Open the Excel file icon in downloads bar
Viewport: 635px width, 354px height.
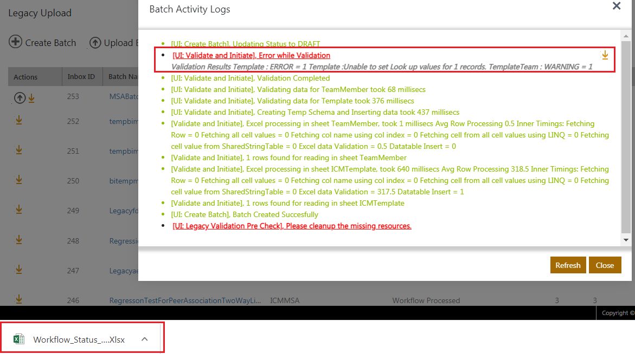point(20,339)
